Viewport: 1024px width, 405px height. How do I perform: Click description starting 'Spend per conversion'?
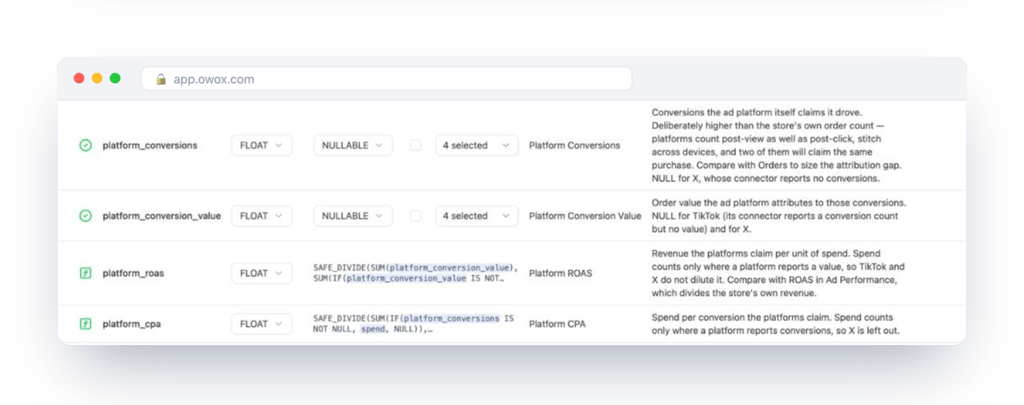776,324
